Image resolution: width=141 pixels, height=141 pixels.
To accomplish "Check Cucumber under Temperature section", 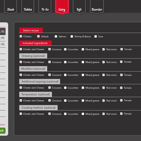I will click(x=65, y=101).
